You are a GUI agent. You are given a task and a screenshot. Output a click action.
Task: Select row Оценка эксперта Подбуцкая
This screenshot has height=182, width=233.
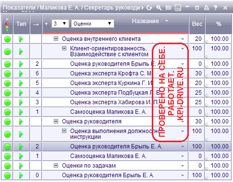pos(116,93)
